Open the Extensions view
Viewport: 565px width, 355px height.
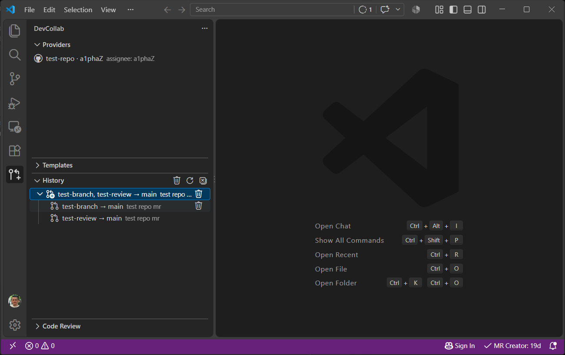pos(15,151)
